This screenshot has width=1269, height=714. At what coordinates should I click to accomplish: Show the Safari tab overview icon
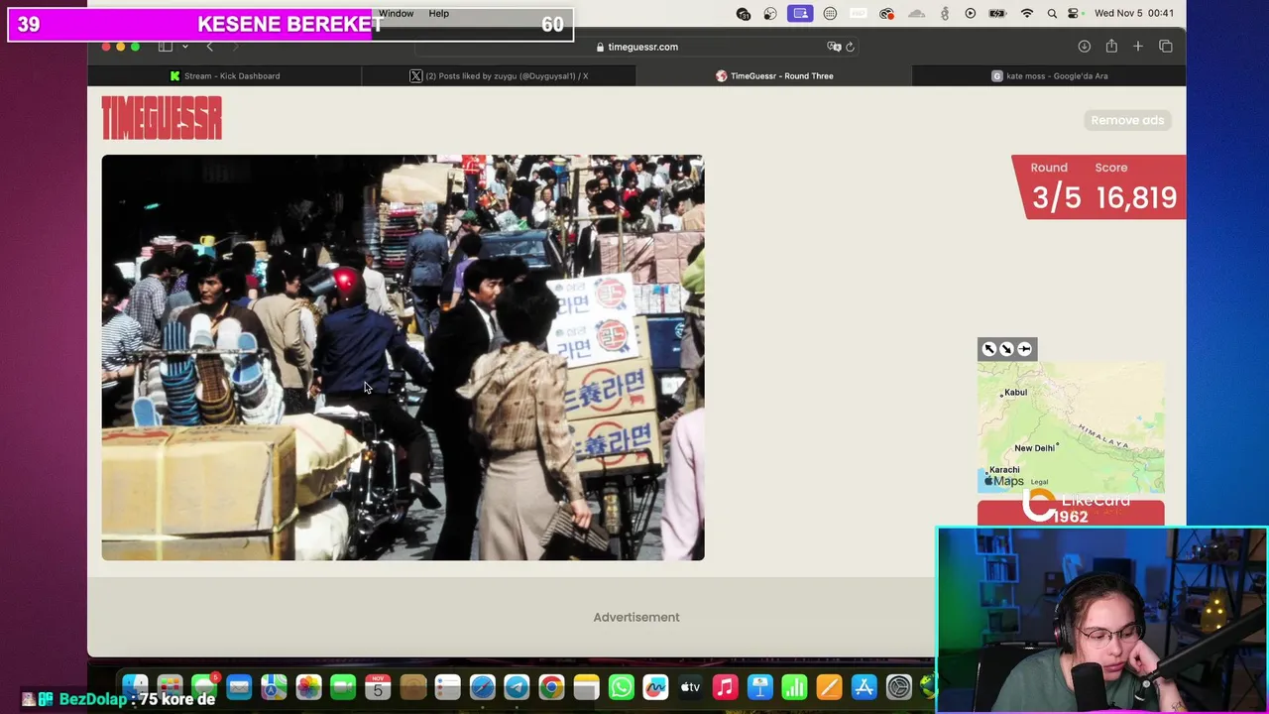tap(1166, 47)
